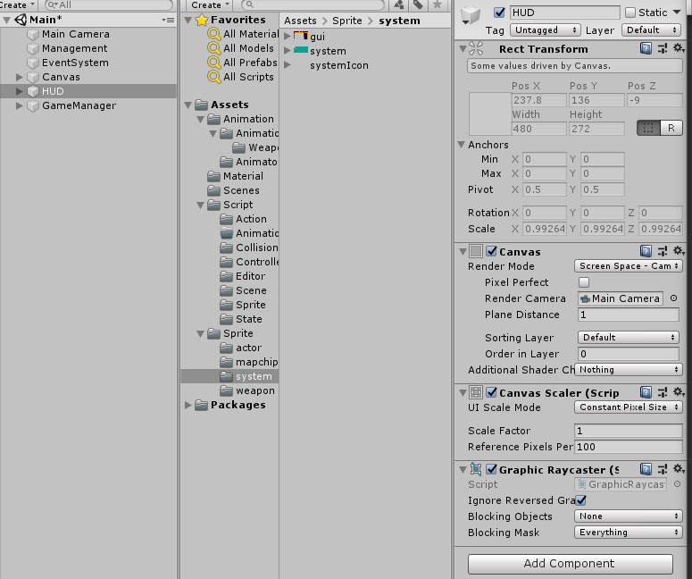The height and width of the screenshot is (579, 692).
Task: Click search by label icon in Project
Action: pyautogui.click(x=418, y=4)
